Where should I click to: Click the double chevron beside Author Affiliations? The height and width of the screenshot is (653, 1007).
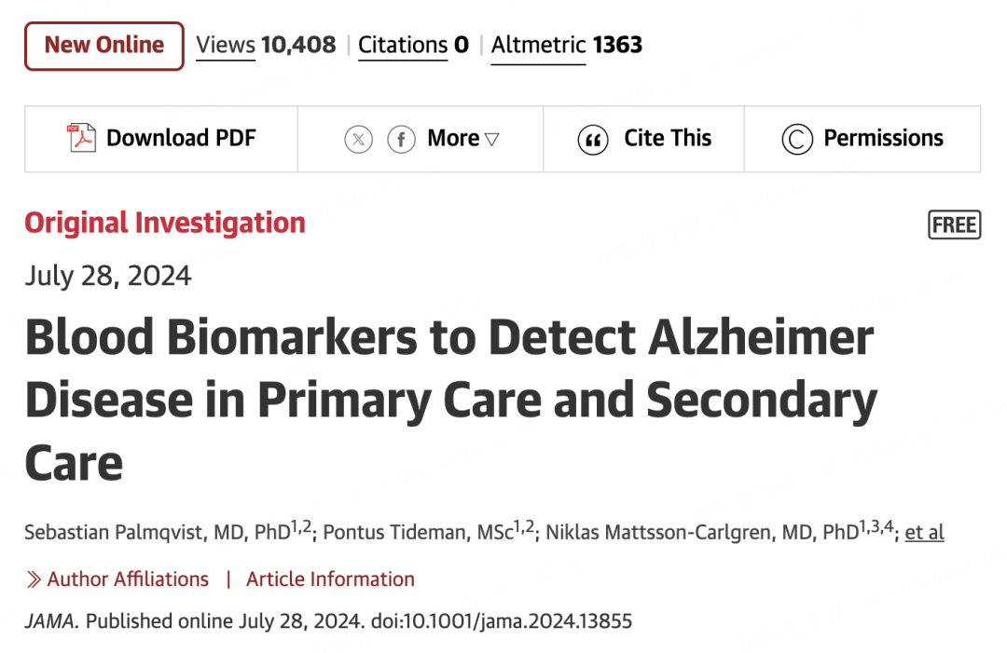pos(34,579)
